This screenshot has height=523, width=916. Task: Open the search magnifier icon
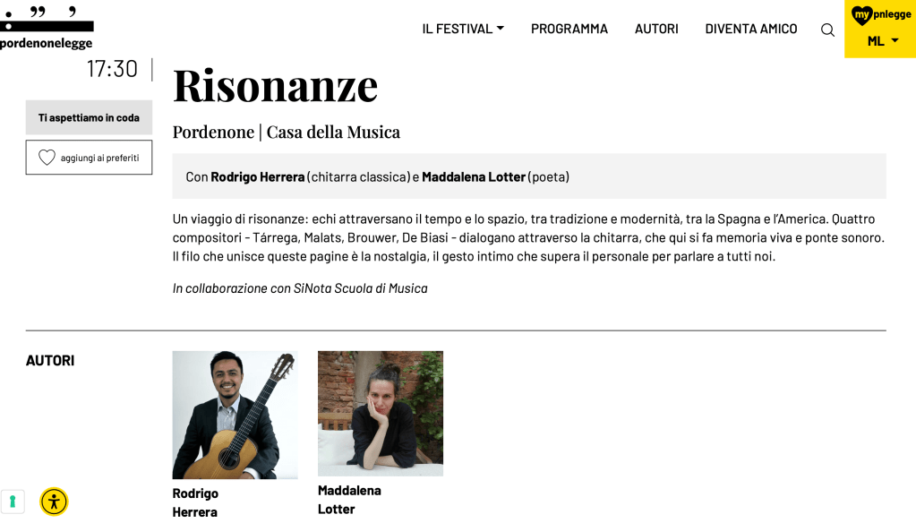click(x=827, y=30)
